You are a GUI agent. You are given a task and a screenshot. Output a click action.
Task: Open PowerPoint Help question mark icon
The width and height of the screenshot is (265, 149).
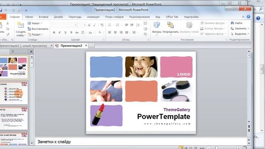coord(248,17)
